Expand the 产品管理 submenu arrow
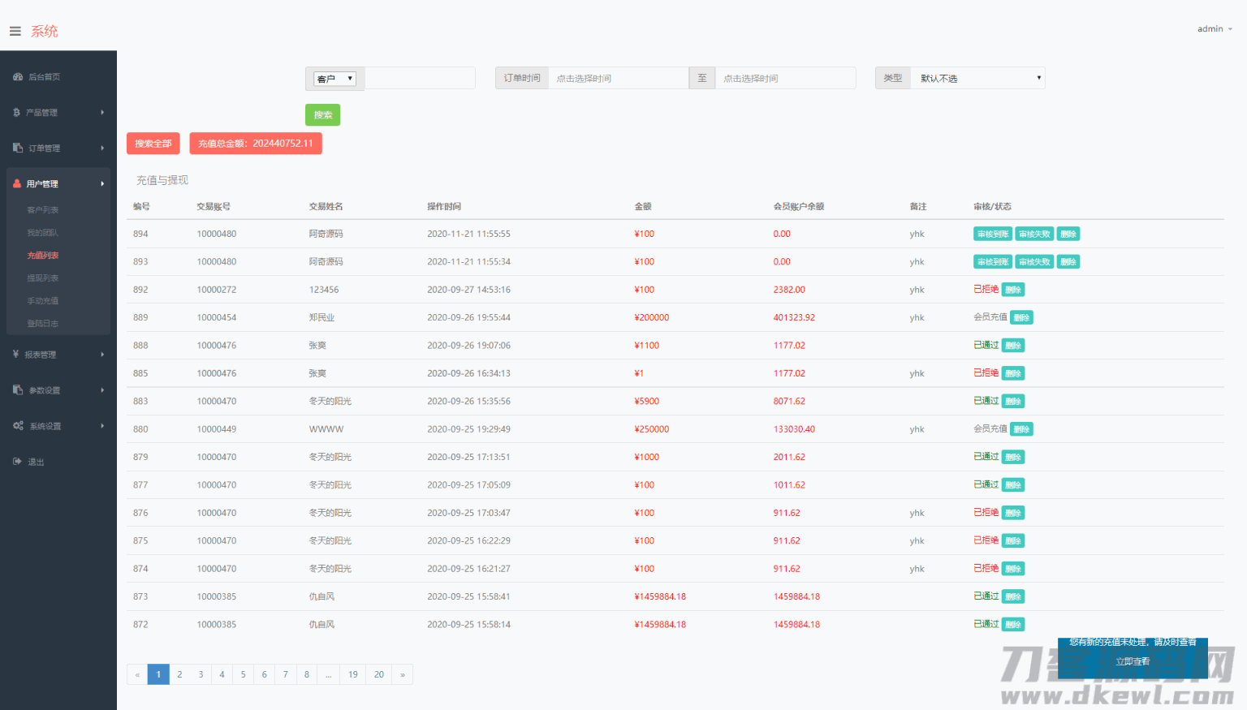 102,113
